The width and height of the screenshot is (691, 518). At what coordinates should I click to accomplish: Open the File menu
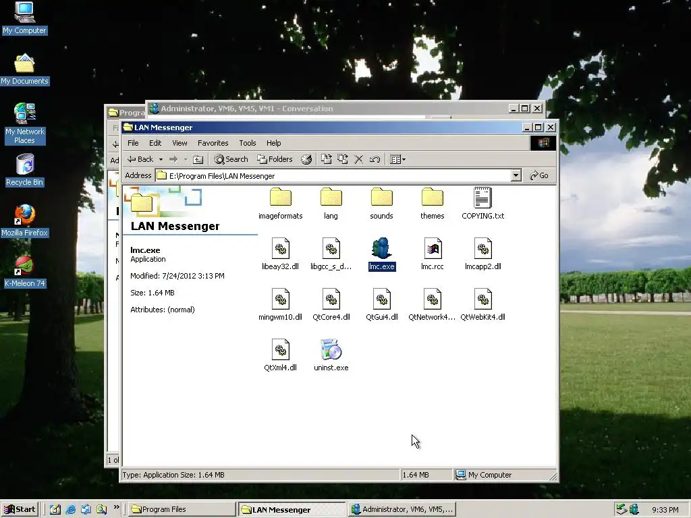pyautogui.click(x=133, y=143)
